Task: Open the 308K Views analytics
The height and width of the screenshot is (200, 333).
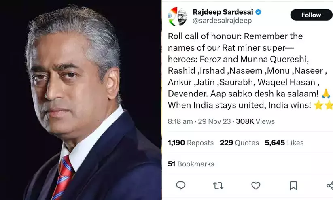Action: (255, 121)
